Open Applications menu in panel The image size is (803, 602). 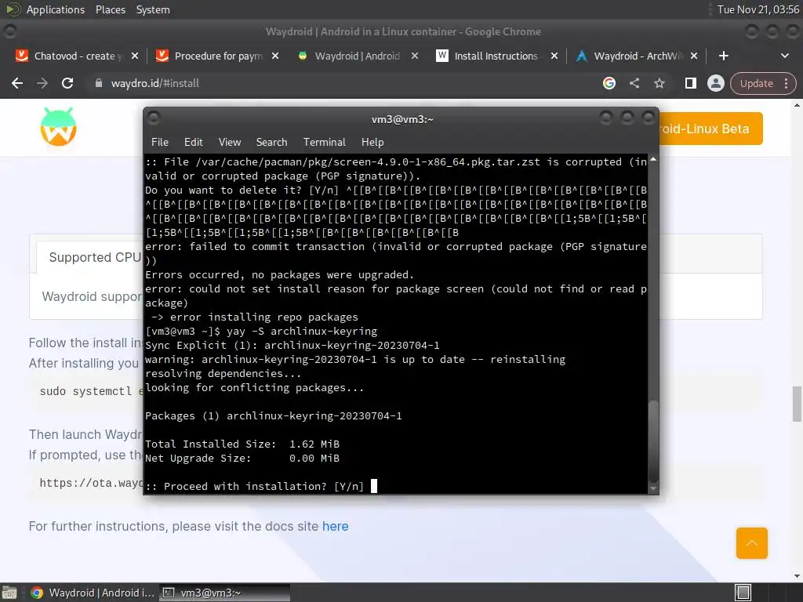click(x=56, y=9)
